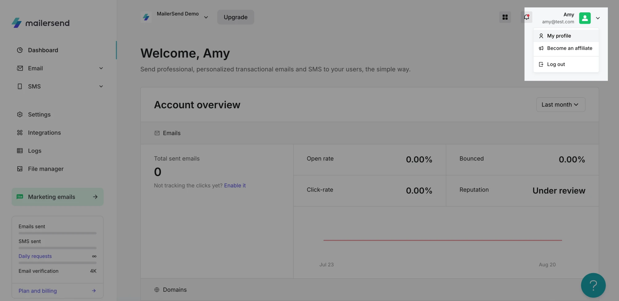Open Integrations in the sidebar
This screenshot has width=619, height=301.
[44, 133]
